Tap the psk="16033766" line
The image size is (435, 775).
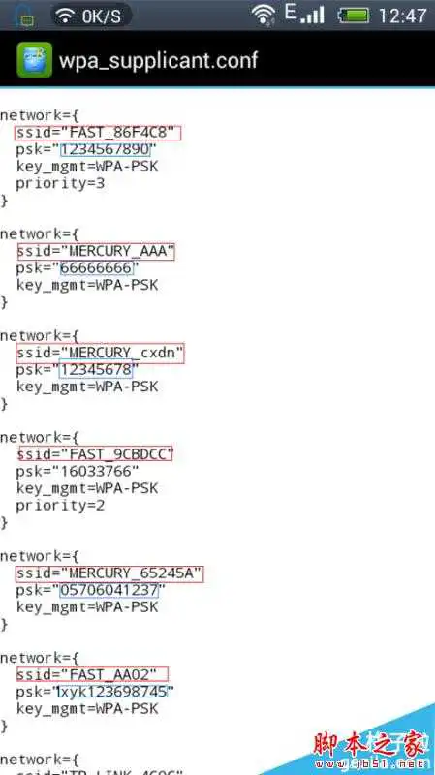tap(78, 471)
